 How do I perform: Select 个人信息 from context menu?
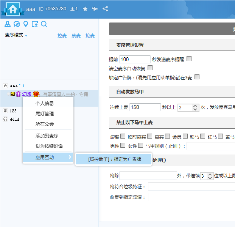(45, 103)
